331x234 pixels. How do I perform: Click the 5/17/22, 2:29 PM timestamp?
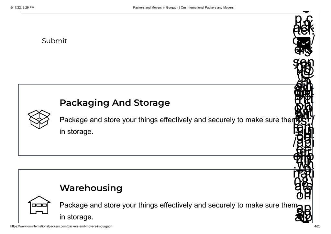tap(22, 7)
